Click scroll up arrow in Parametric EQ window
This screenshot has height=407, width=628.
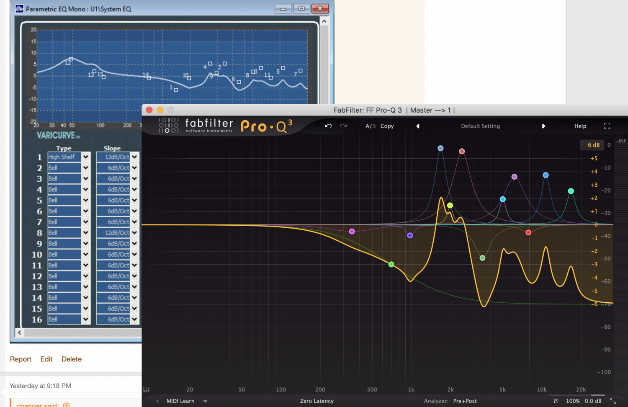point(324,21)
